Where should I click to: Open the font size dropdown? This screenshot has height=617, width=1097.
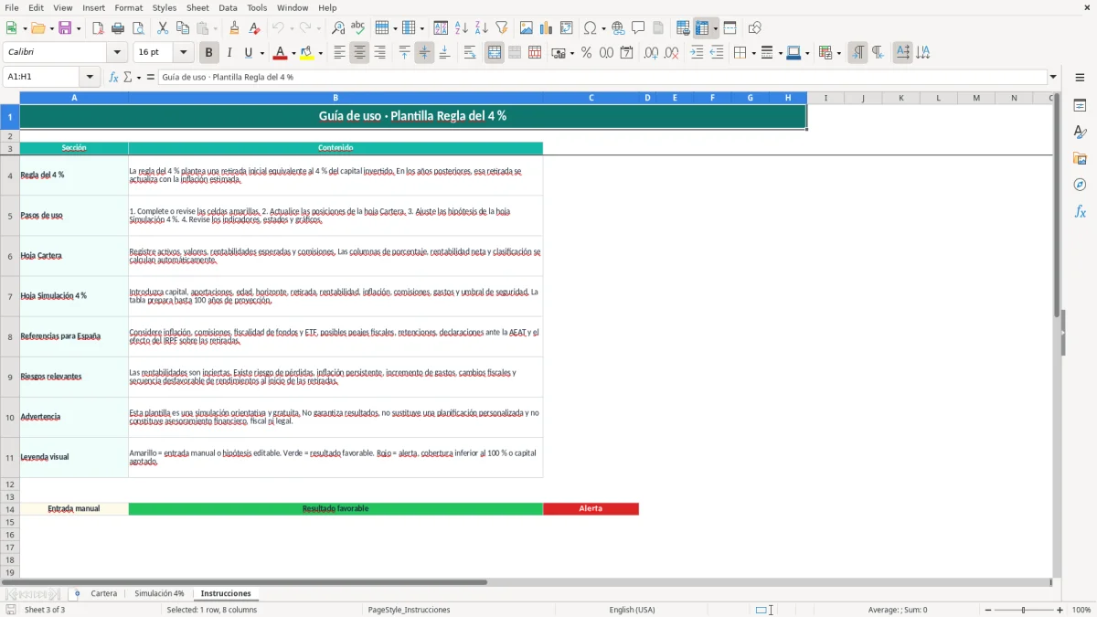[x=183, y=53]
